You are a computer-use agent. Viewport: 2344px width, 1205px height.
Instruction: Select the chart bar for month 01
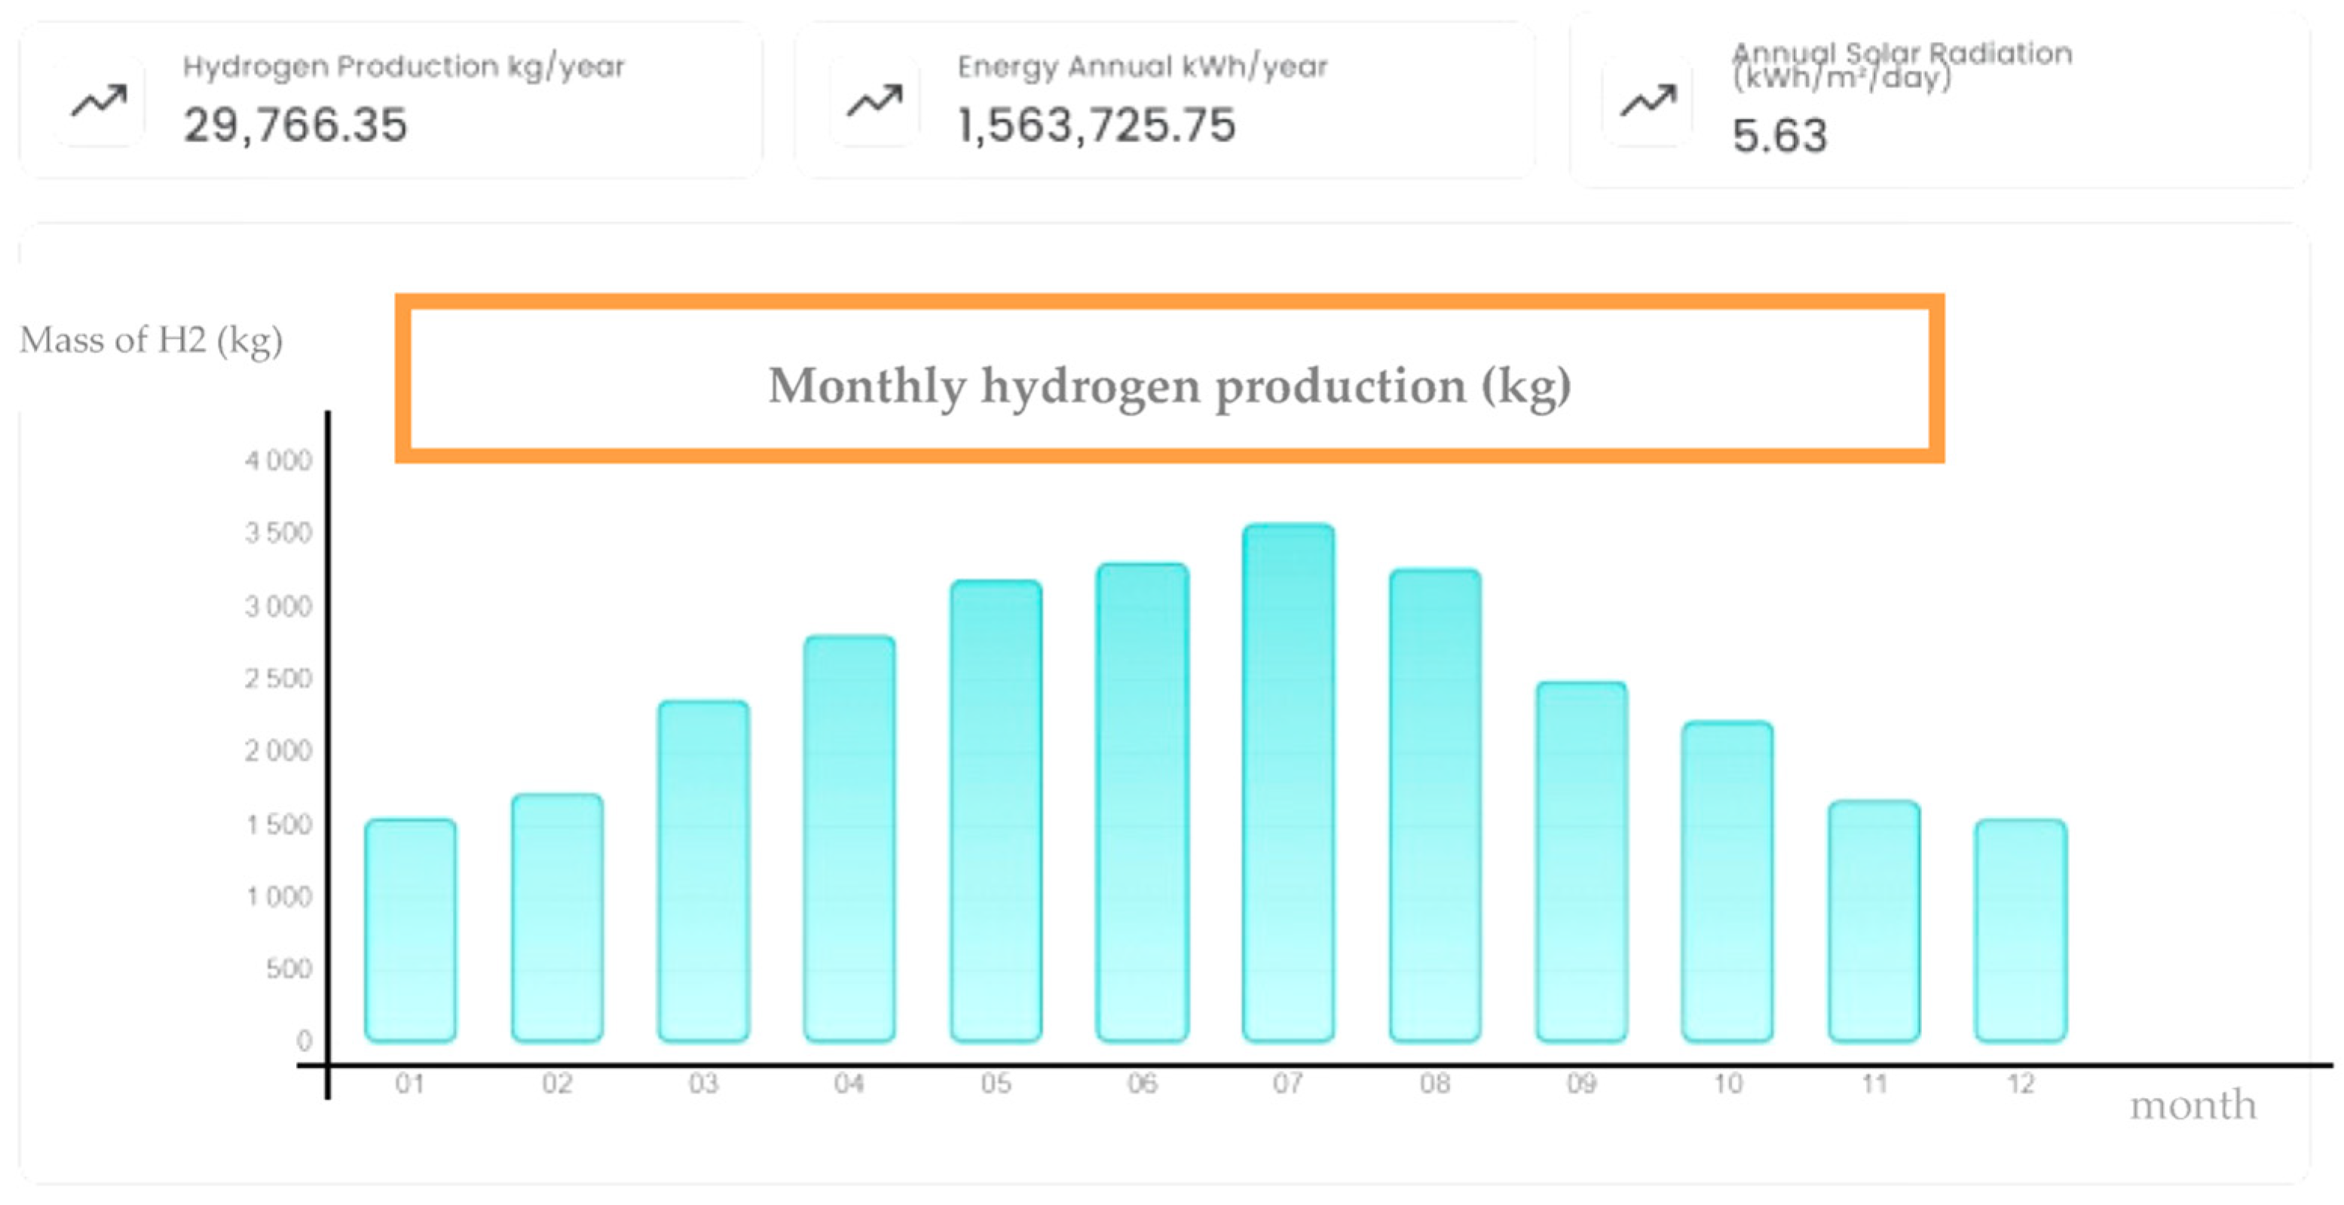pyautogui.click(x=410, y=929)
